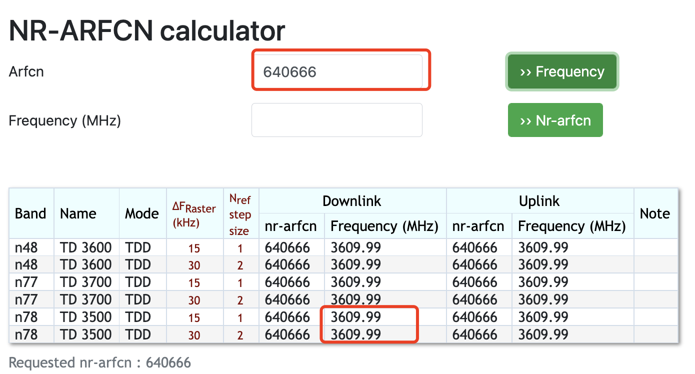Click the "Note" column header

655,213
